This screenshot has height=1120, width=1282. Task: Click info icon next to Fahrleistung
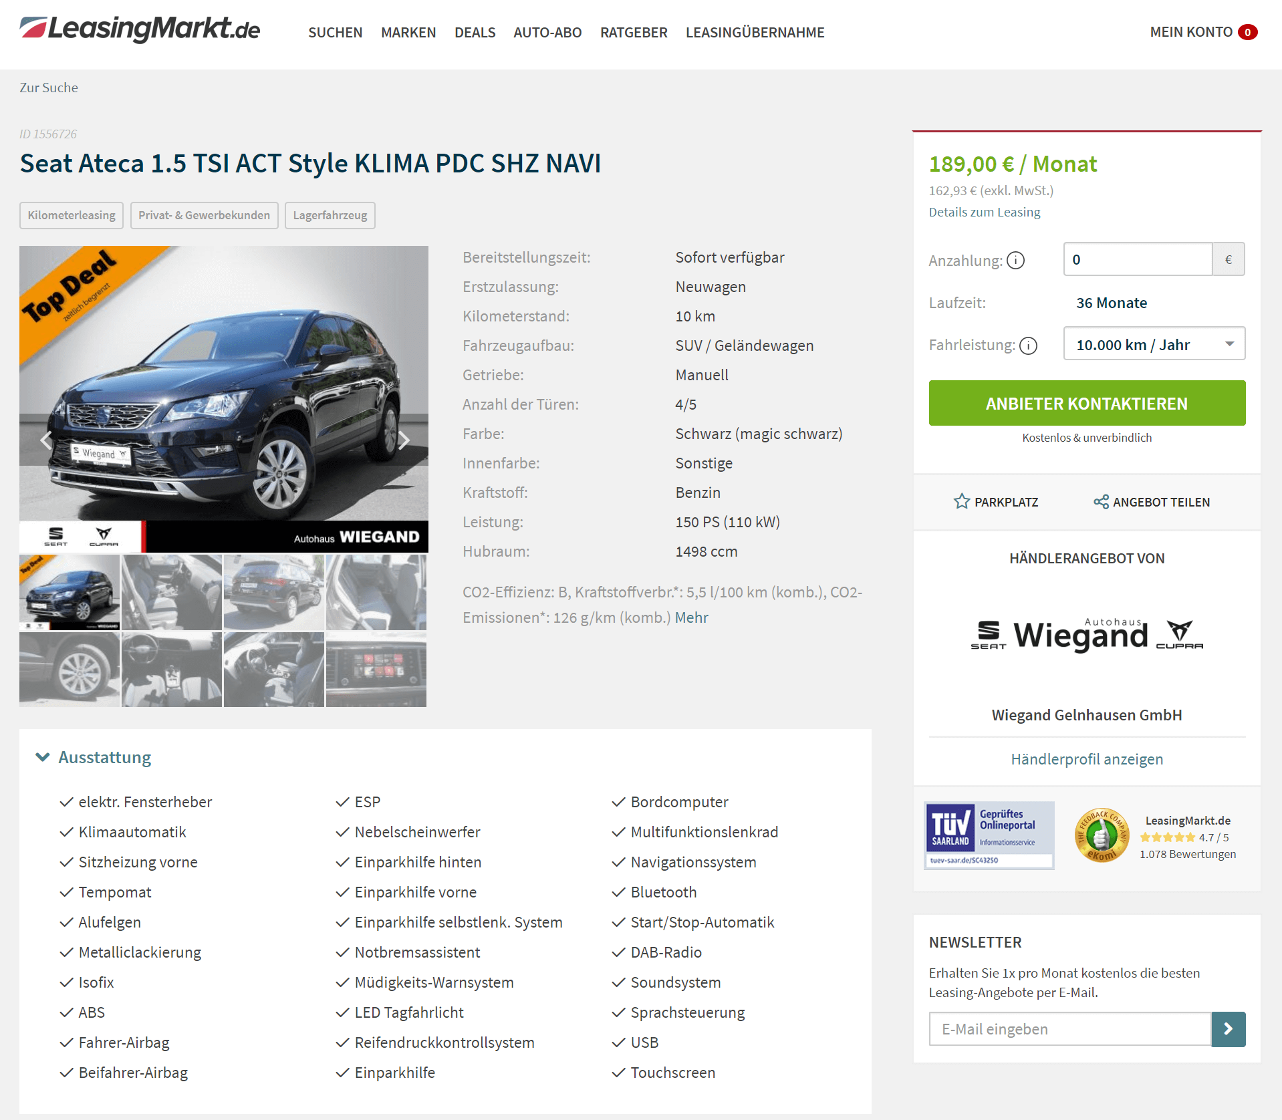(x=1029, y=345)
